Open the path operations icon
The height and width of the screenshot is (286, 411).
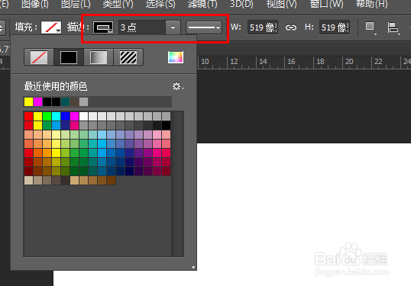coord(371,27)
